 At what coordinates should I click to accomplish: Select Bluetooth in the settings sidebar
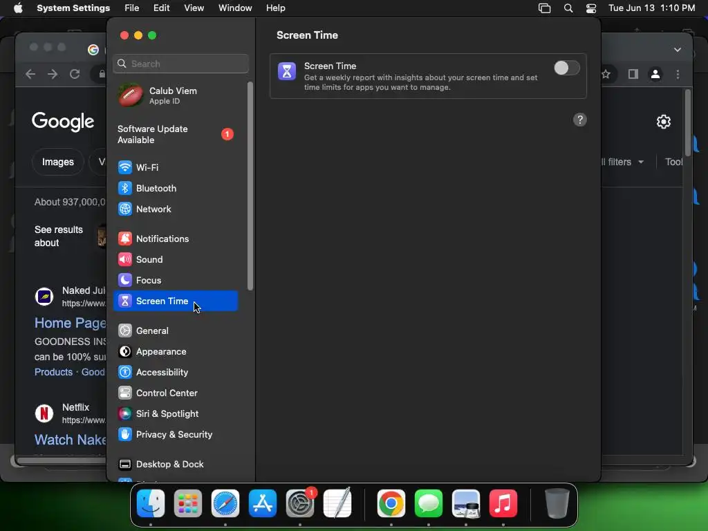point(175,188)
